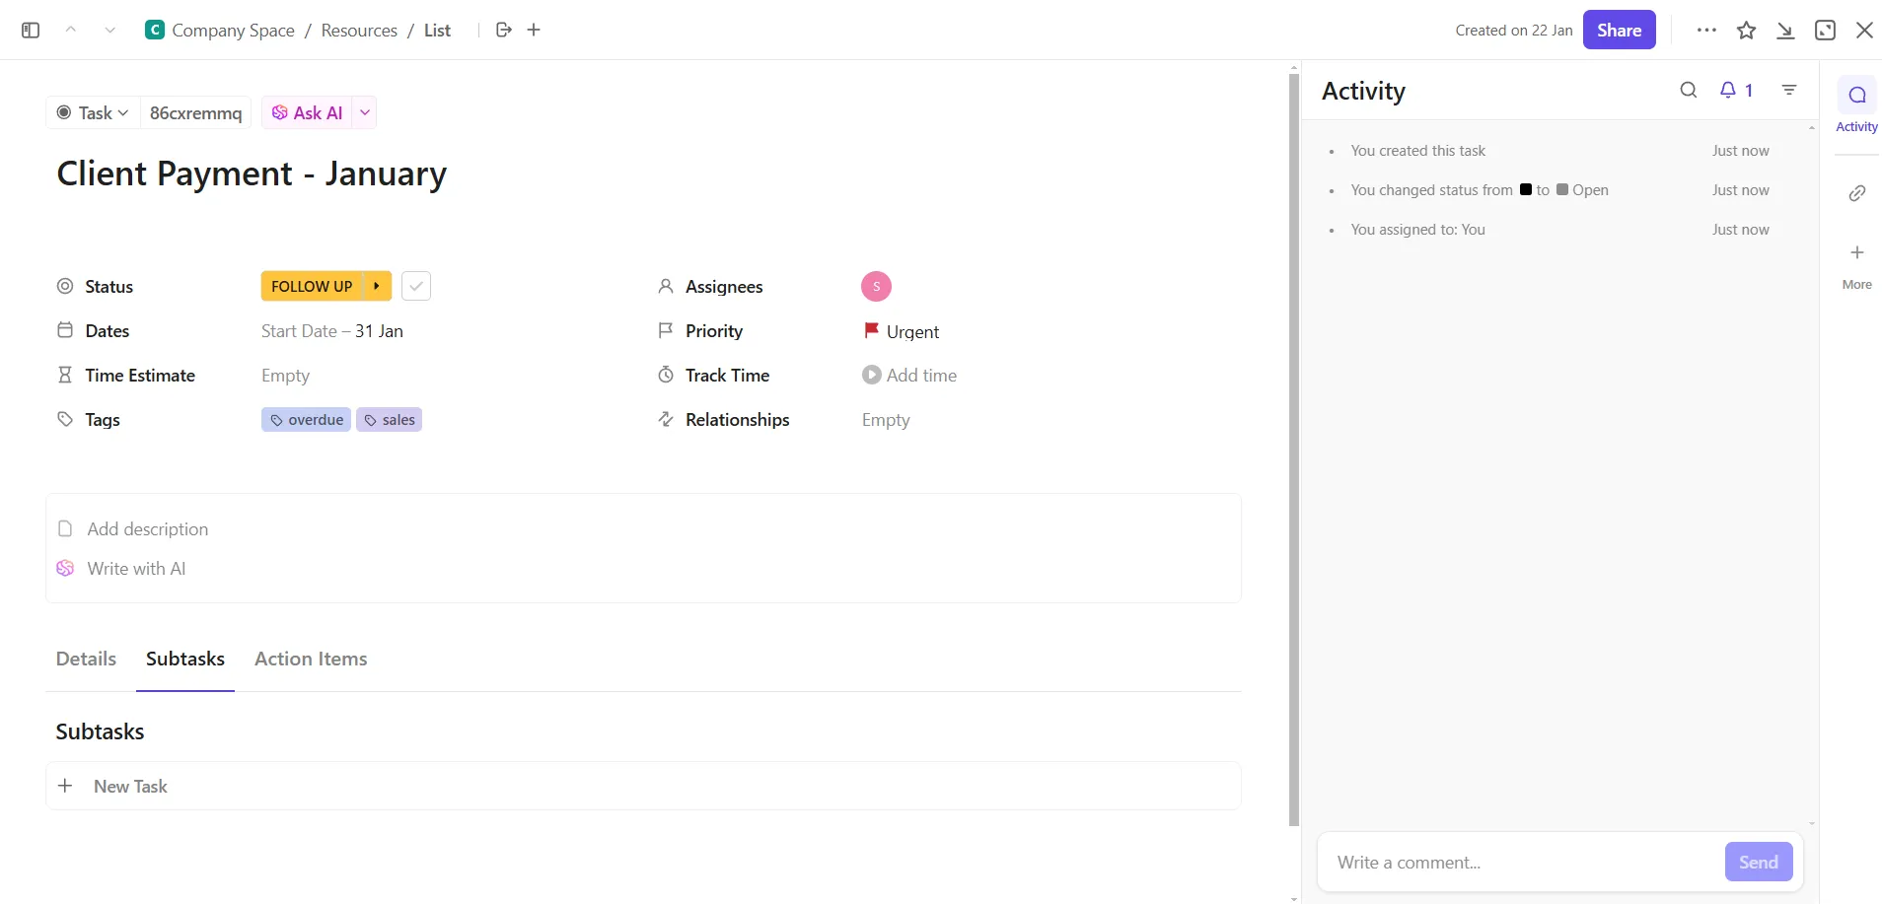
Task: Click Add description
Action: [x=148, y=529]
